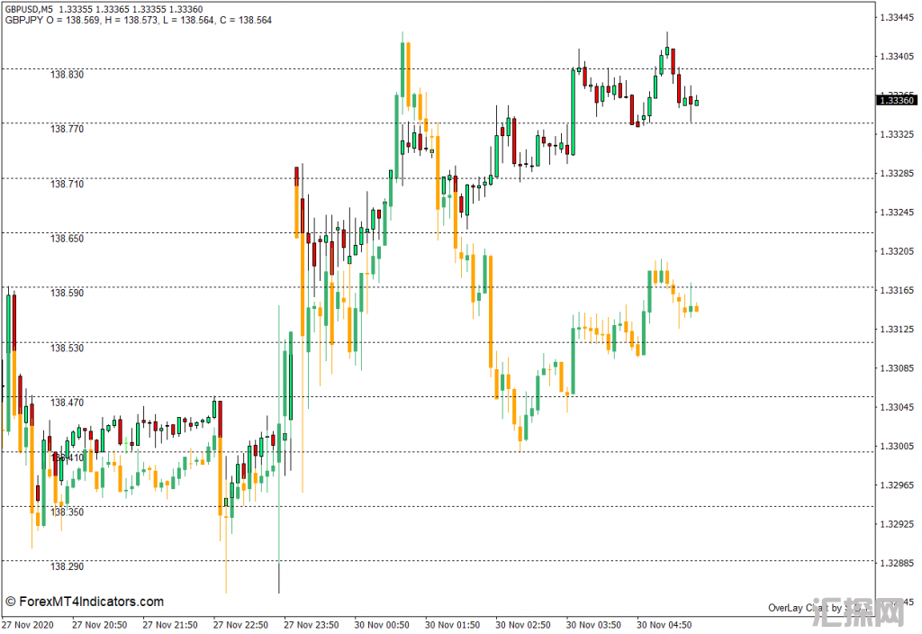922x634 pixels.
Task: Click the rightmost orange GBPJPY overlay candle
Action: click(x=696, y=309)
